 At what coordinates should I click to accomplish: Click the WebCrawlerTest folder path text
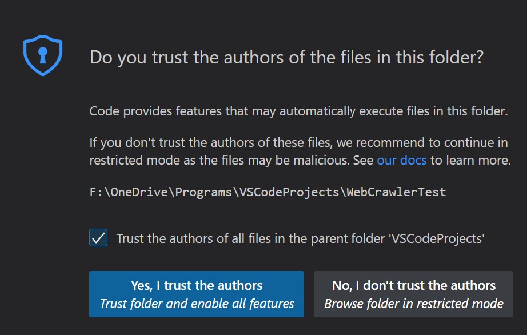268,192
